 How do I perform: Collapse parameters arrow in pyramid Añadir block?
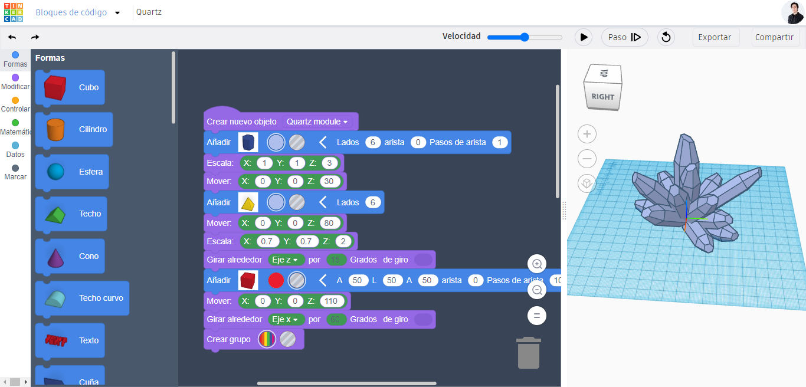click(x=323, y=202)
